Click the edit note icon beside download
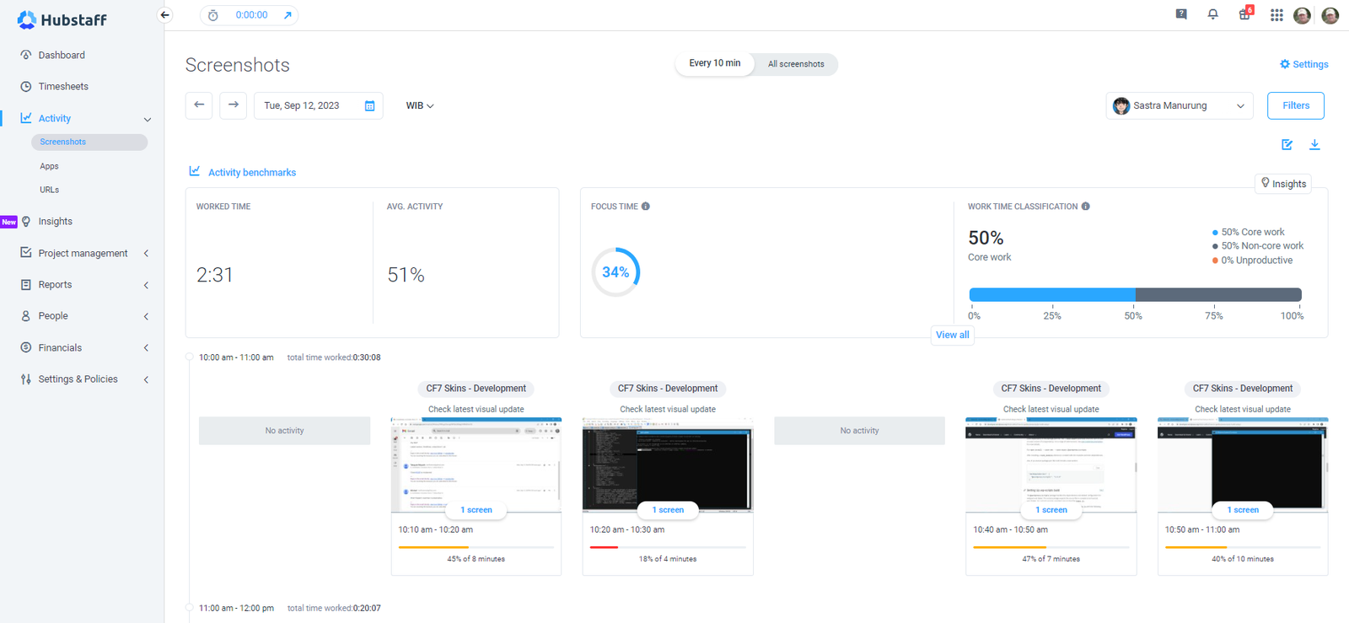1349x623 pixels. pyautogui.click(x=1287, y=145)
